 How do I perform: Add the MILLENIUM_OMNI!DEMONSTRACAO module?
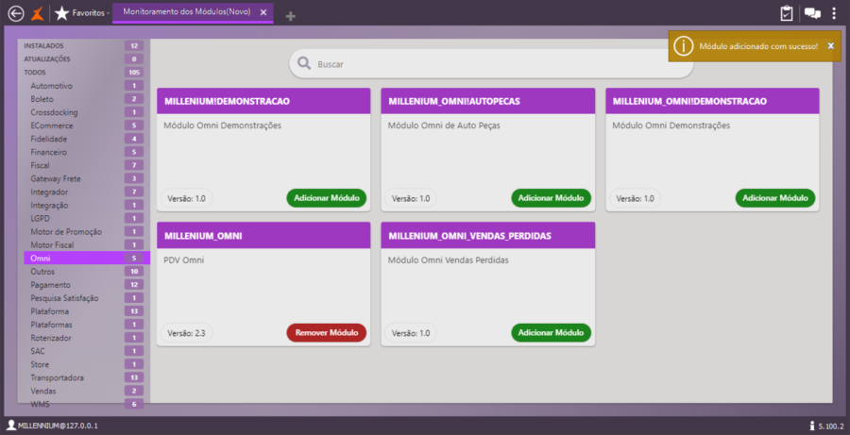click(775, 198)
